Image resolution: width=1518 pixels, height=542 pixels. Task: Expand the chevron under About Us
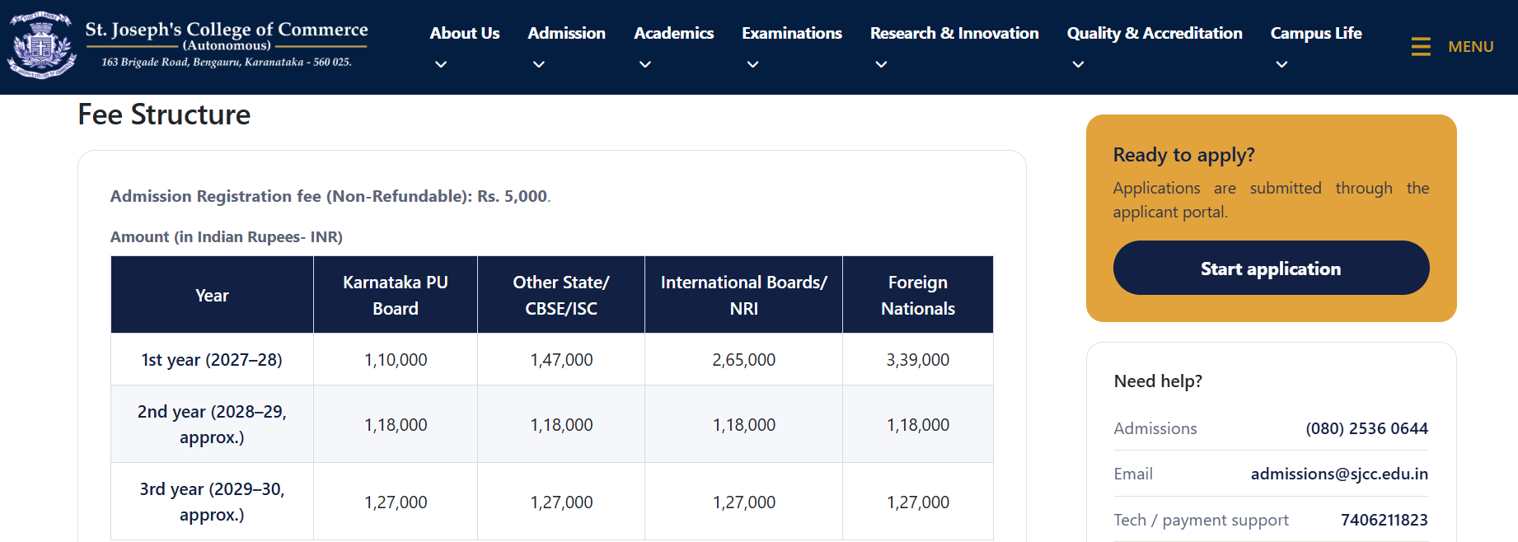[x=441, y=64]
